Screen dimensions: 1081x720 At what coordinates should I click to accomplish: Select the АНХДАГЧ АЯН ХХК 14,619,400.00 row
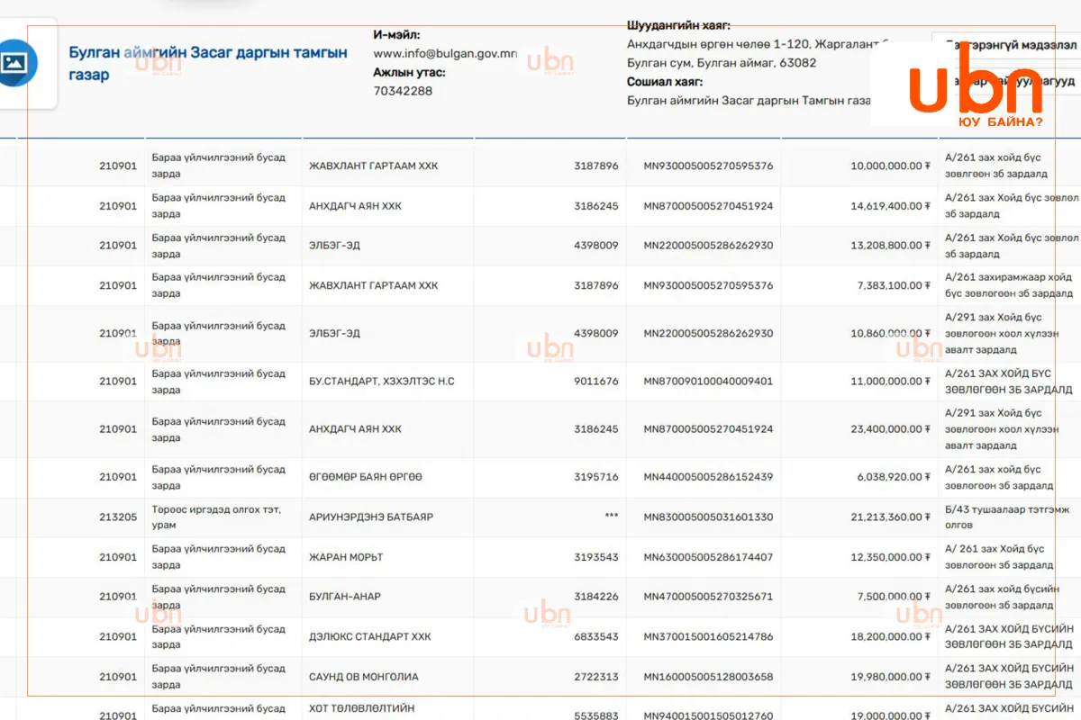[540, 206]
